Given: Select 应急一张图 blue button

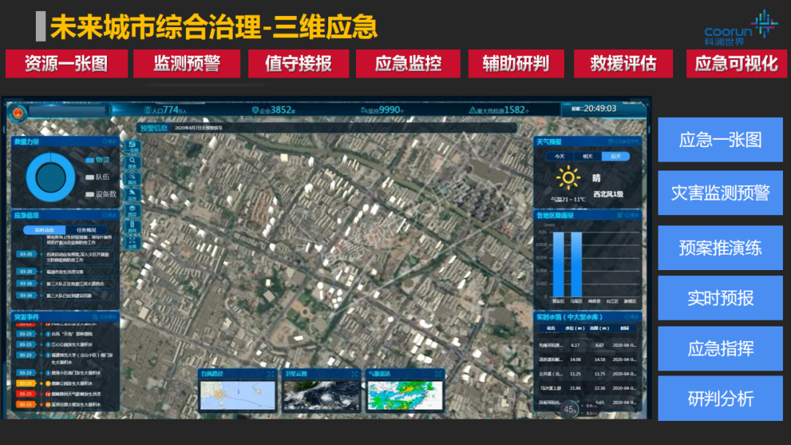Looking at the screenshot, I should coord(721,140).
